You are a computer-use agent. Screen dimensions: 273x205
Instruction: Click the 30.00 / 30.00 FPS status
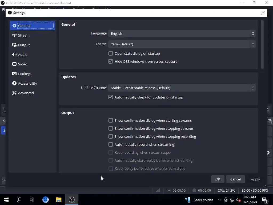(x=255, y=190)
